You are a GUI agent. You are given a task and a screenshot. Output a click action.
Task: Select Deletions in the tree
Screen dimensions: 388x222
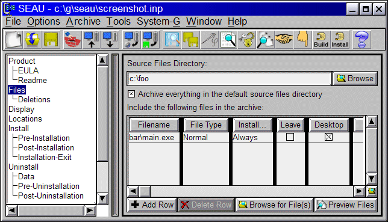pos(34,100)
